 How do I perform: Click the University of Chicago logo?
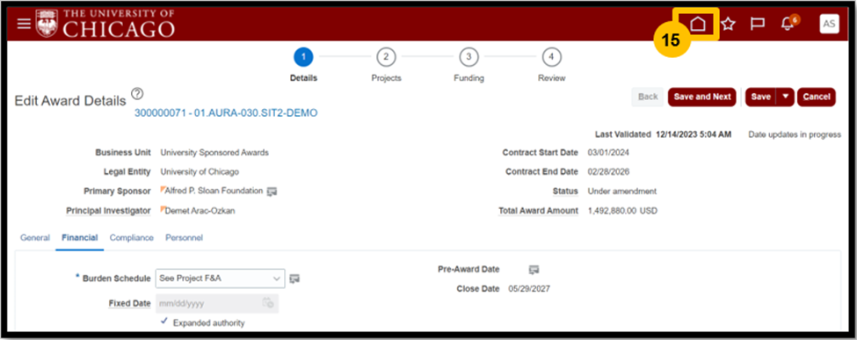(105, 24)
